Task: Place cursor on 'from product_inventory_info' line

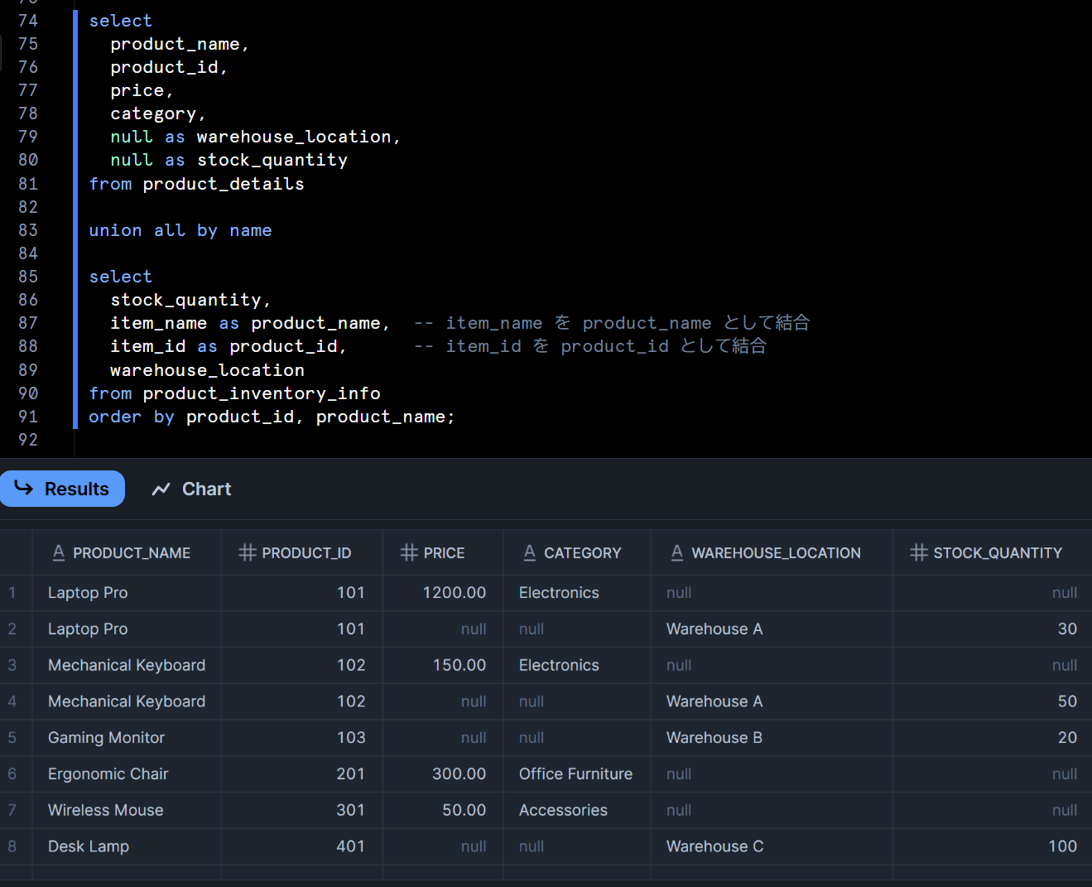Action: pos(234,393)
